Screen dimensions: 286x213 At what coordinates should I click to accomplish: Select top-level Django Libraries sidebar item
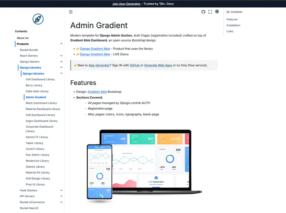30,67
